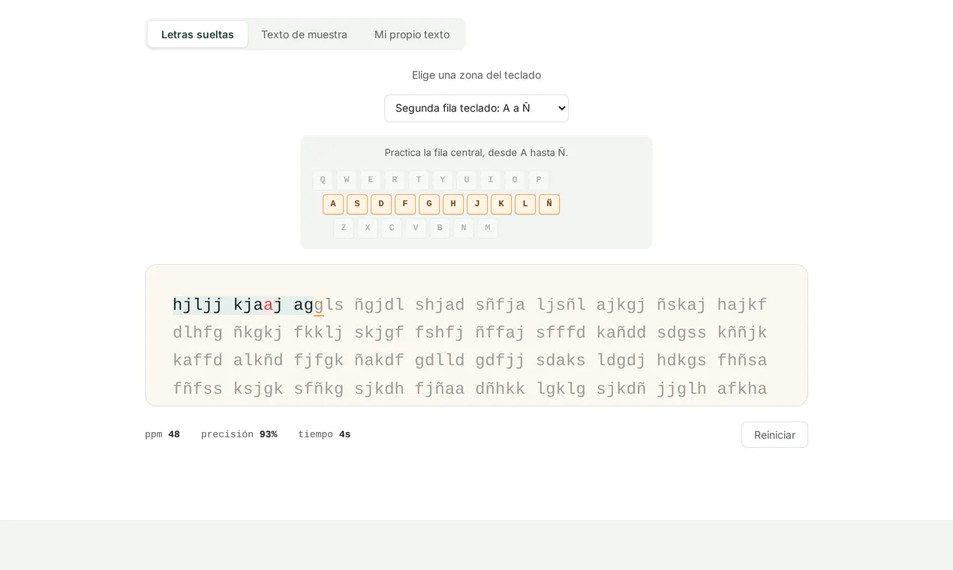Viewport: 953px width, 570px height.
Task: Click the typed word hjljj
Action: pyautogui.click(x=197, y=305)
